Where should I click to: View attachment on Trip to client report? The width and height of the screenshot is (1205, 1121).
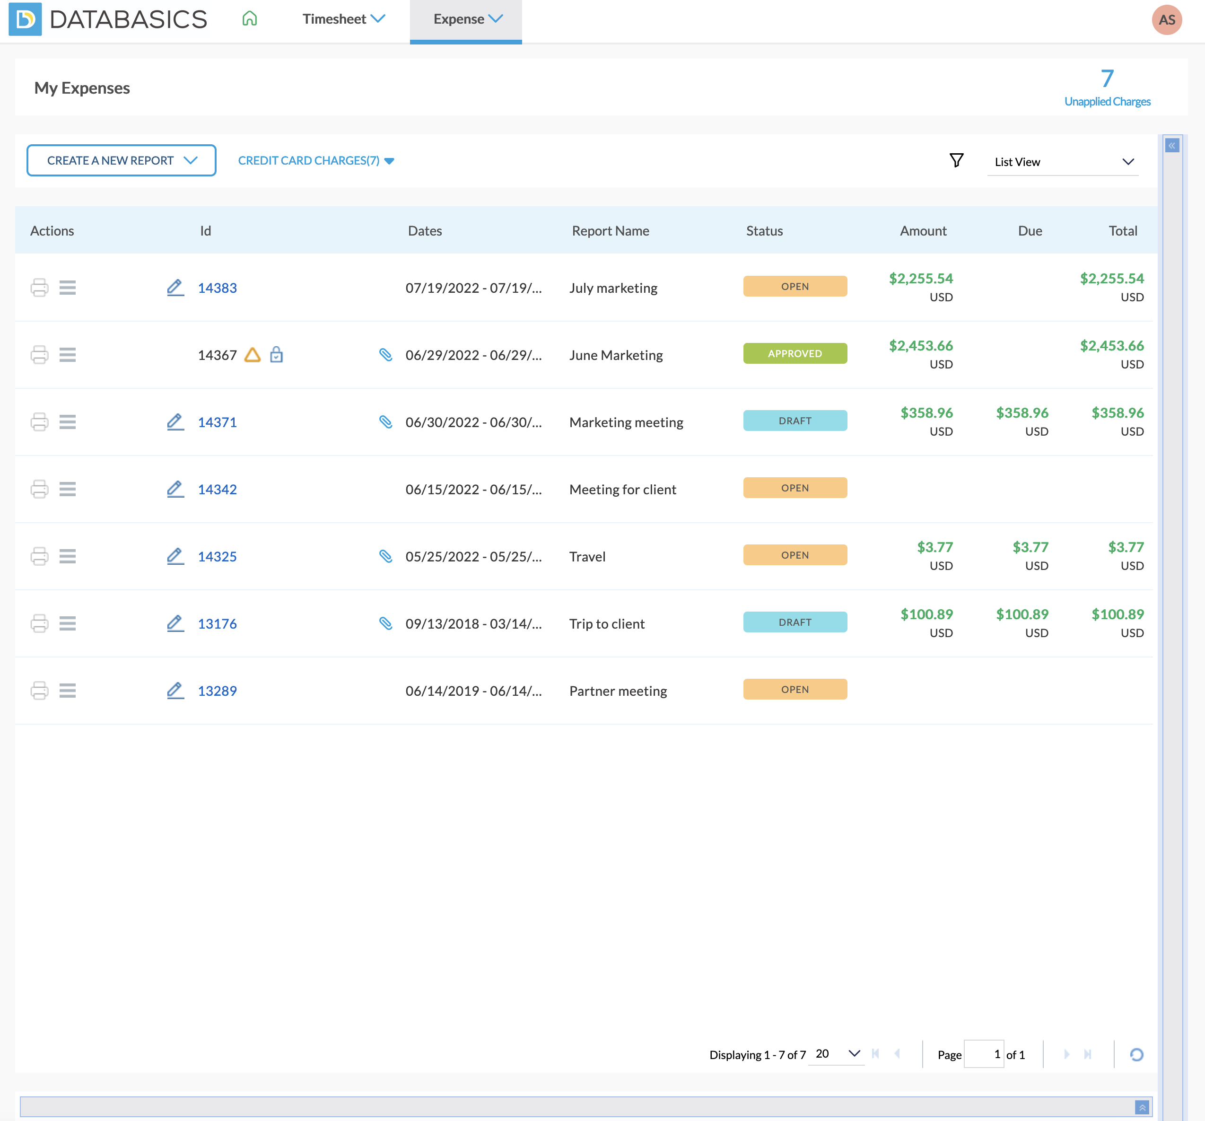point(385,622)
